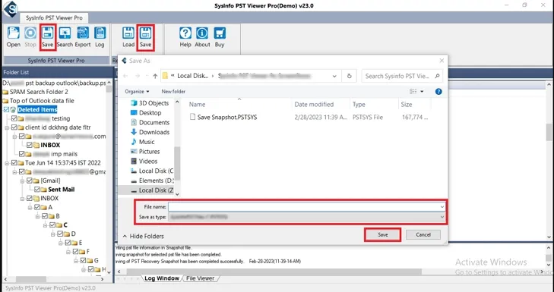554x292 pixels.
Task: Select Downloads in navigation pane
Action: pyautogui.click(x=150, y=132)
